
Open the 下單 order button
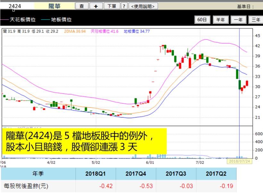112,6
